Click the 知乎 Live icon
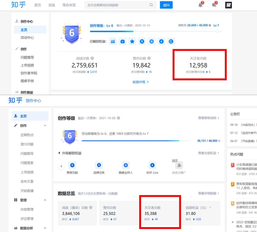The width and height of the screenshot is (257, 232). 152,165
